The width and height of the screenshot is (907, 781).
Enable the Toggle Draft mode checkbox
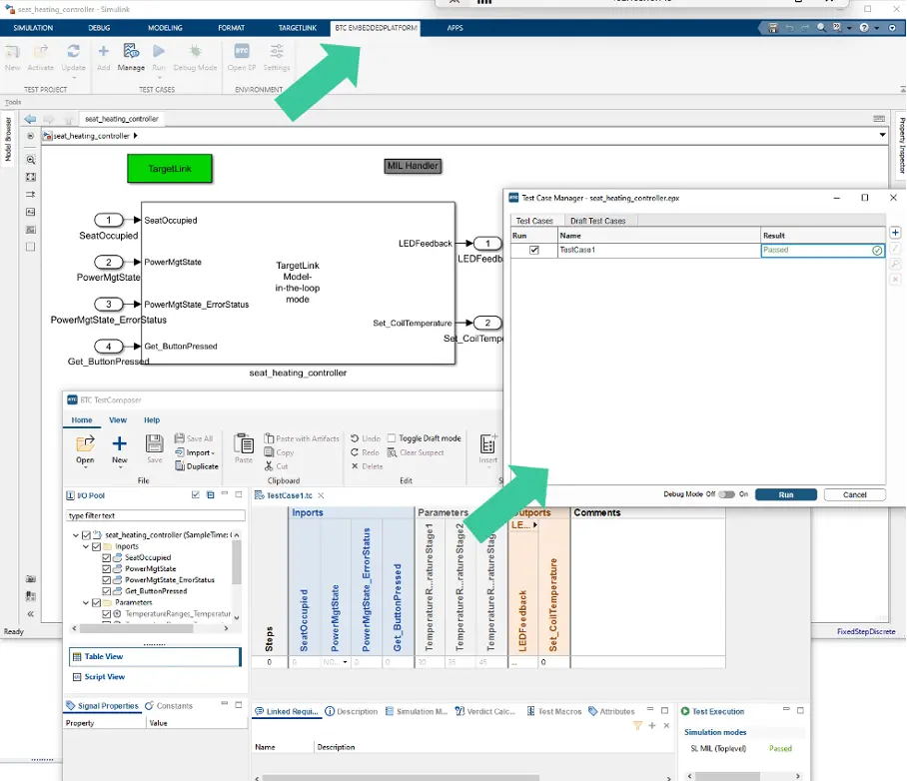(392, 438)
